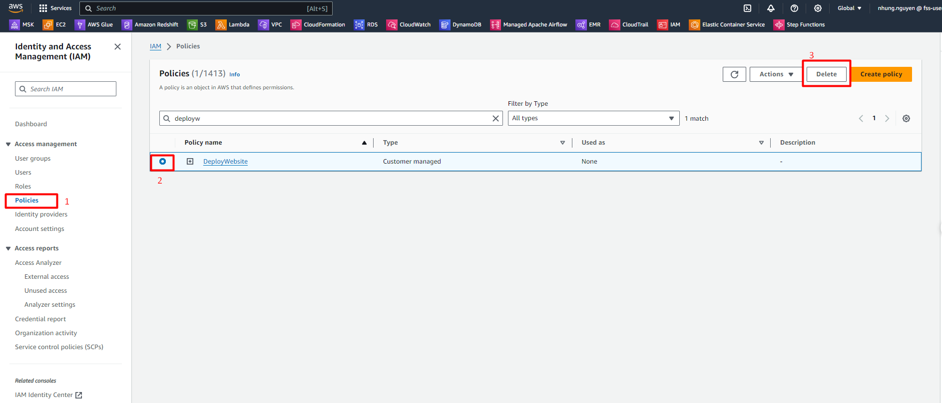Open Credential report in sidebar
The width and height of the screenshot is (942, 403).
pyautogui.click(x=40, y=319)
